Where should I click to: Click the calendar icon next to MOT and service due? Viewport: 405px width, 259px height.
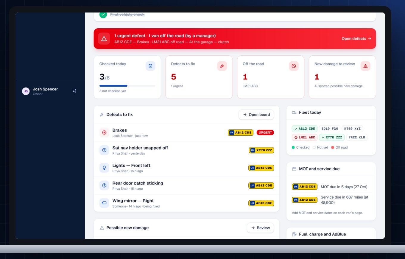294,169
